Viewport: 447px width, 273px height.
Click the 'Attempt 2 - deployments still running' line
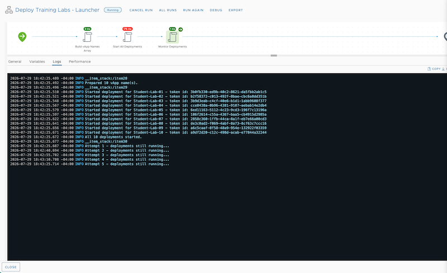pyautogui.click(x=89, y=151)
